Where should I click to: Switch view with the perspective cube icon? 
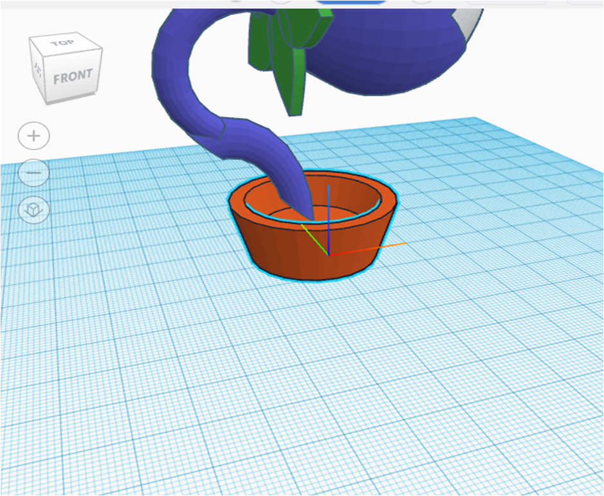(34, 209)
